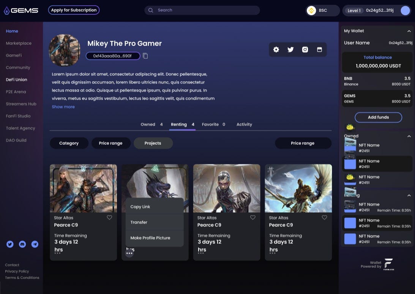Open the right Price range sort dropdown
This screenshot has width=415, height=294.
(303, 143)
